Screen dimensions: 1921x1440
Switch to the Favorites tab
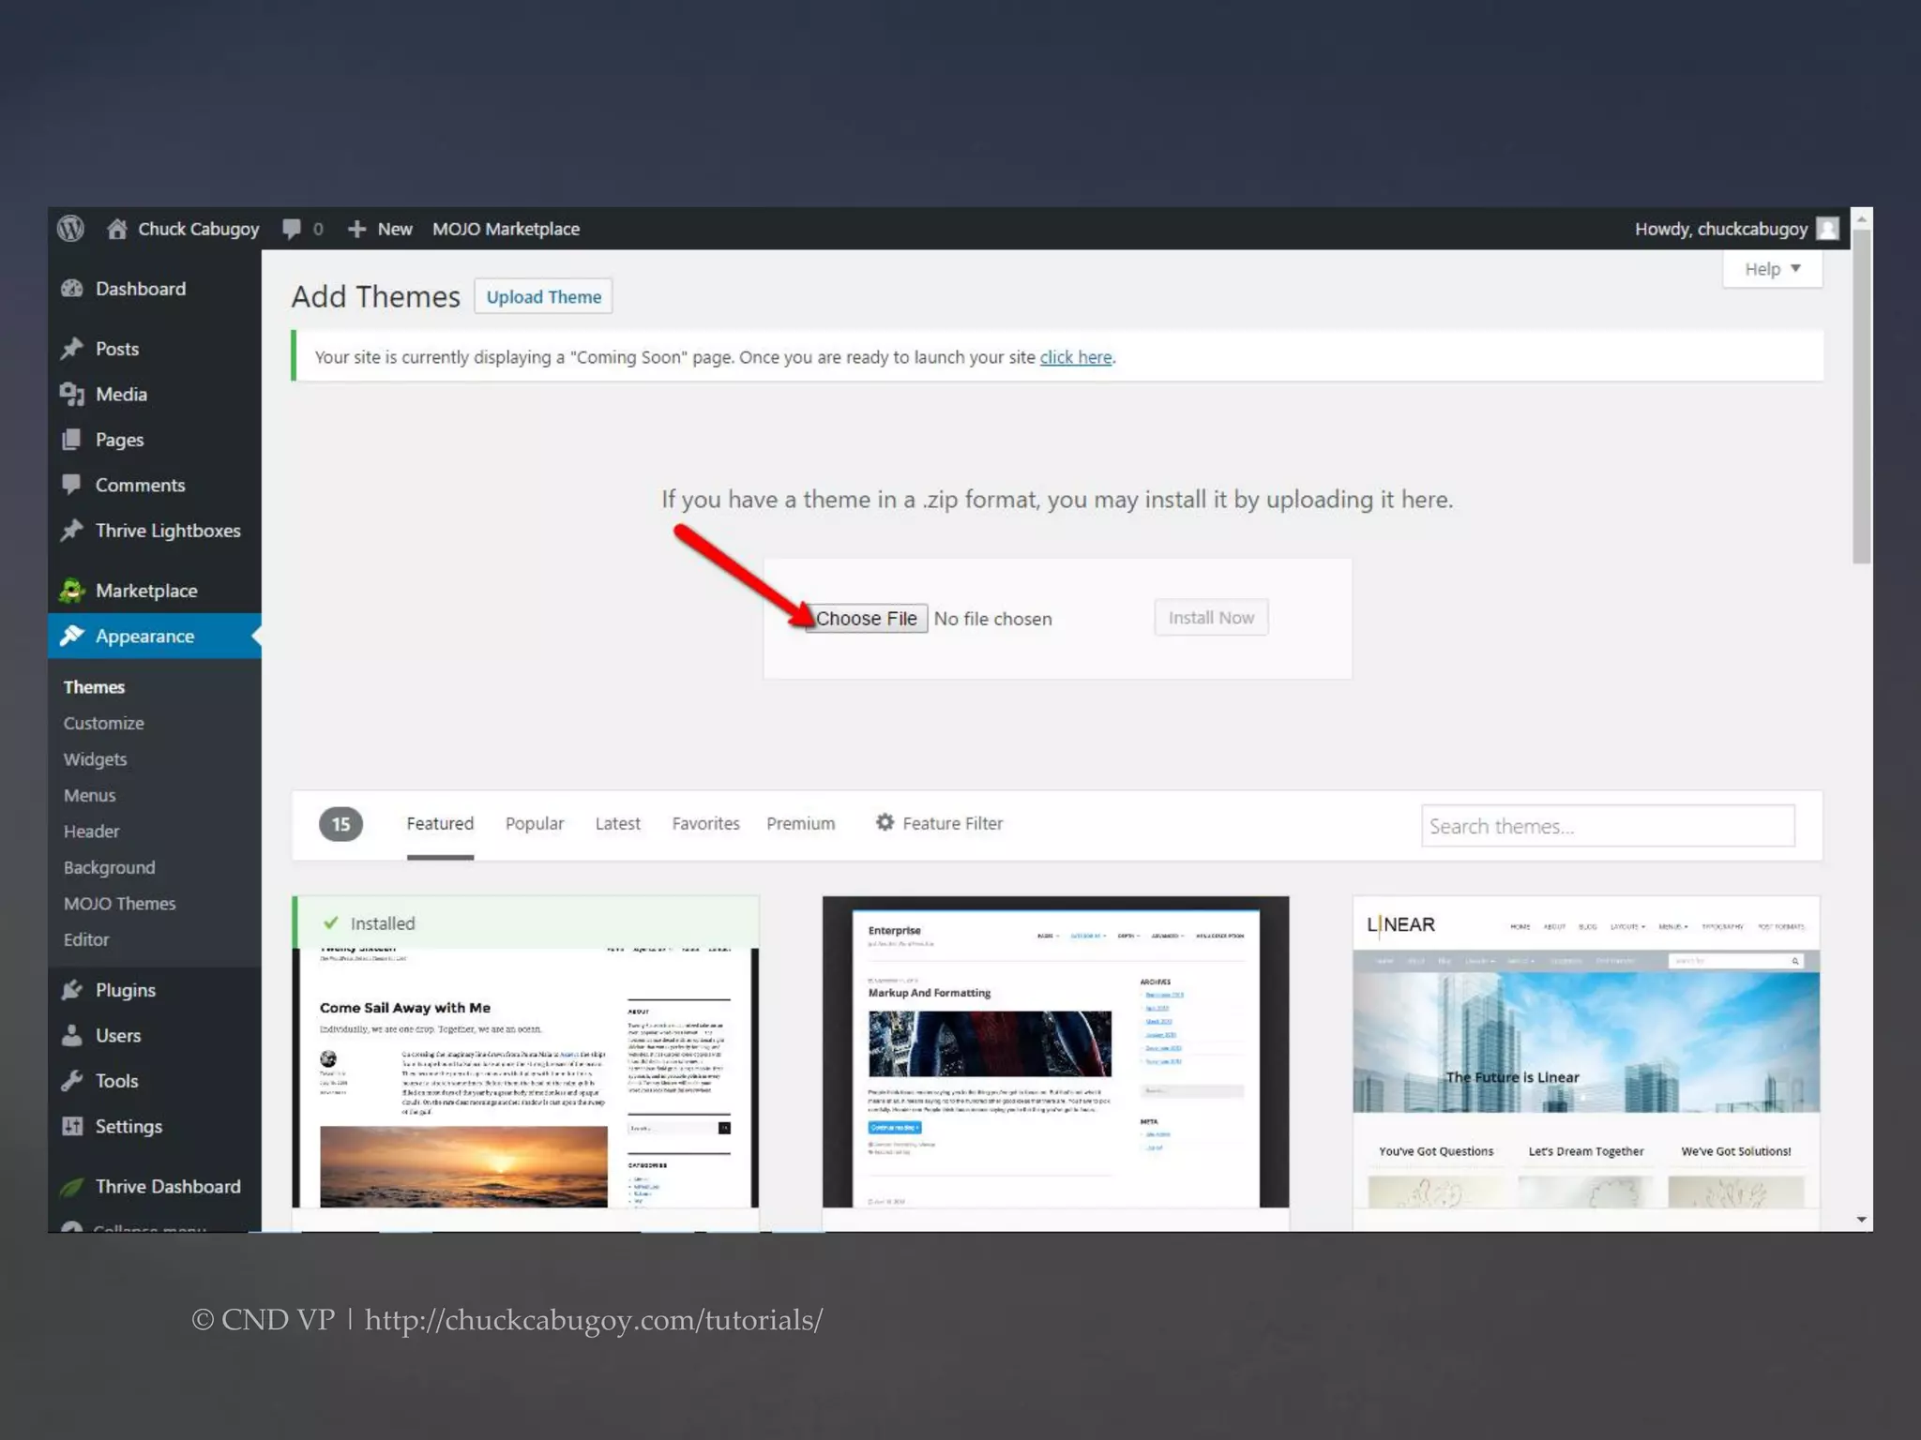(705, 823)
